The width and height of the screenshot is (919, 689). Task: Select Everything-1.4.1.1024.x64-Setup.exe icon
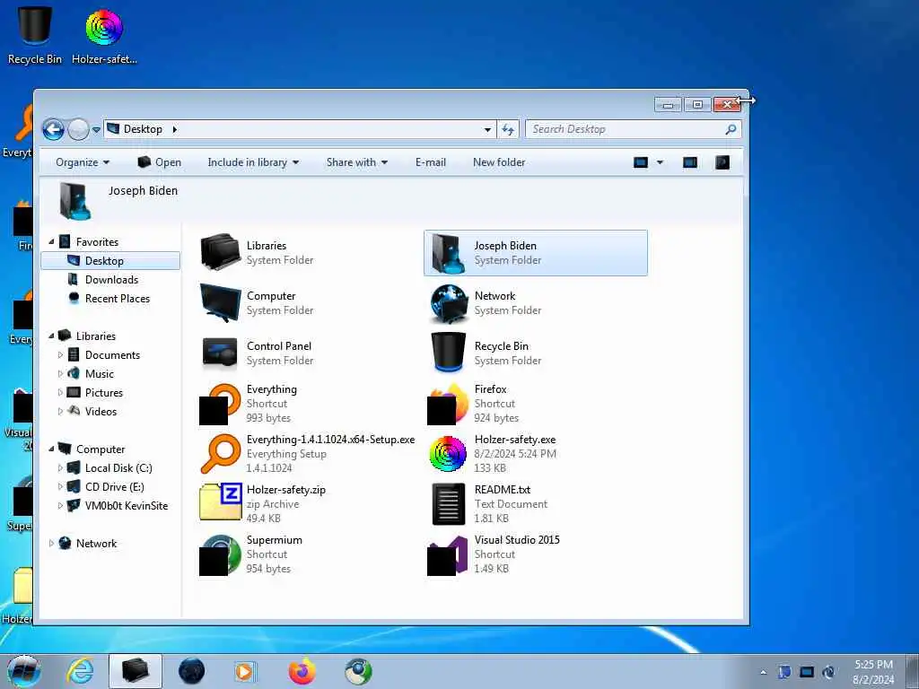pos(220,454)
